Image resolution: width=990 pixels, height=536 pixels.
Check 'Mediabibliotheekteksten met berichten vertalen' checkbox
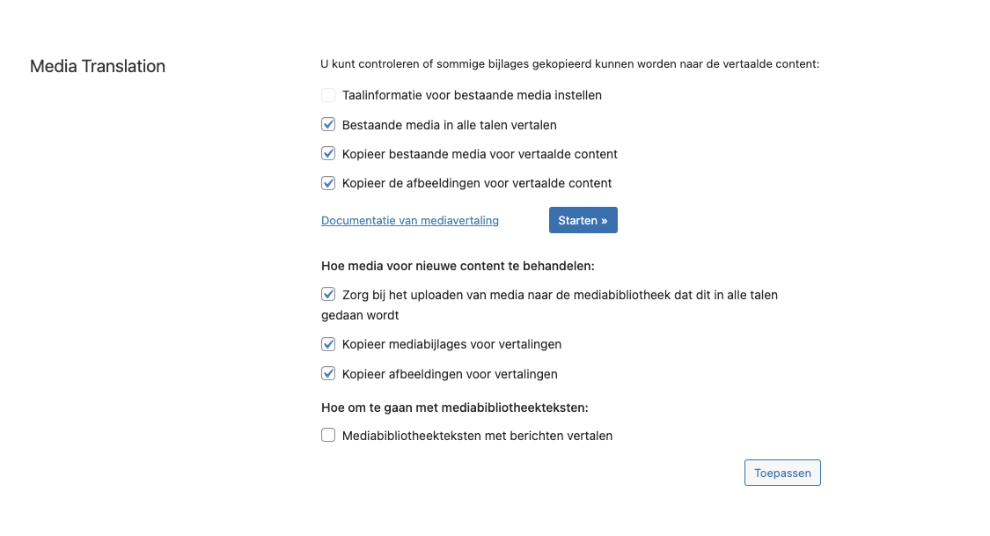pos(327,435)
